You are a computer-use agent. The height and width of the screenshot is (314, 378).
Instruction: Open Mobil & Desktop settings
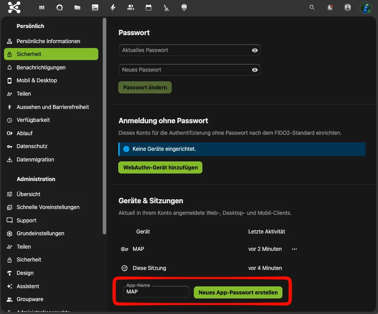[51, 81]
